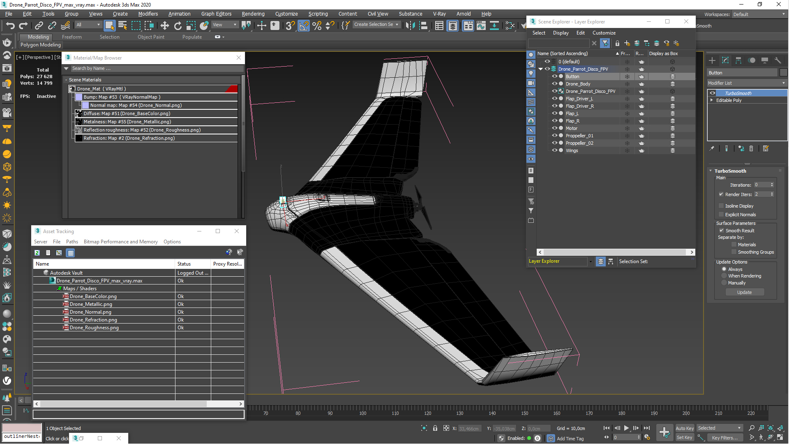Click the Polygon Modeling panel button
This screenshot has width=789, height=444.
click(40, 45)
